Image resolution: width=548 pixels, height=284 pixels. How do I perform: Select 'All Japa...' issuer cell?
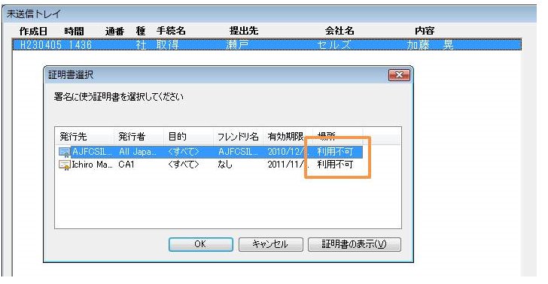[137, 152]
